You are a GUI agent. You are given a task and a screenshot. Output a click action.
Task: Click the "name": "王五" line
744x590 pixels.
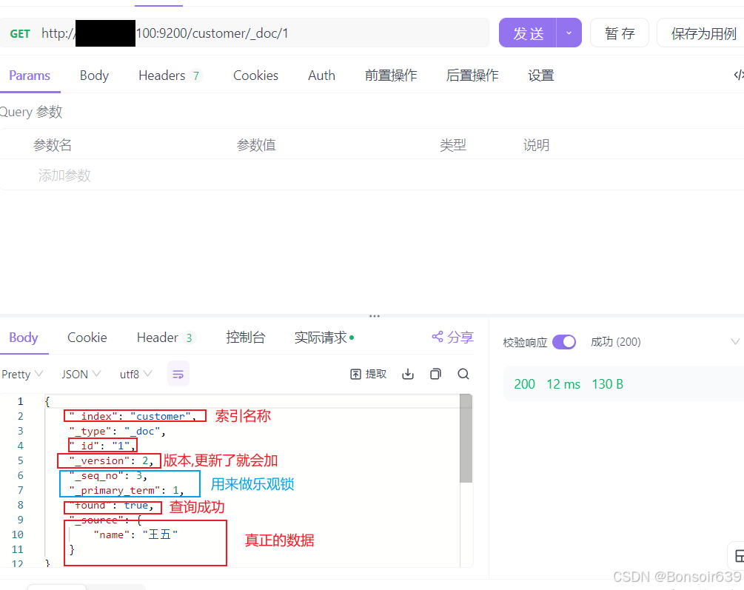coord(135,534)
